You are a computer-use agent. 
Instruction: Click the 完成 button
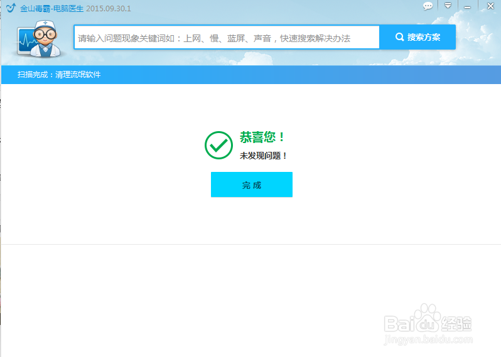tap(252, 184)
